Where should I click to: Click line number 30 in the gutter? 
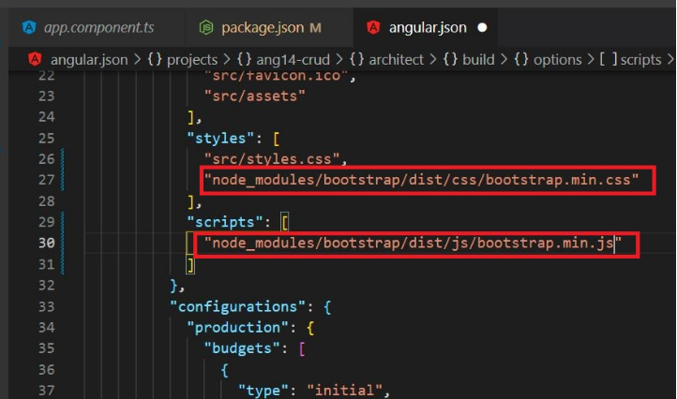[x=47, y=243]
